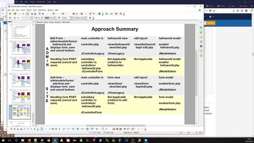Image resolution: width=254 pixels, height=143 pixels.
Task: Expand the Undo history dropdown arrow
Action: 65,14
